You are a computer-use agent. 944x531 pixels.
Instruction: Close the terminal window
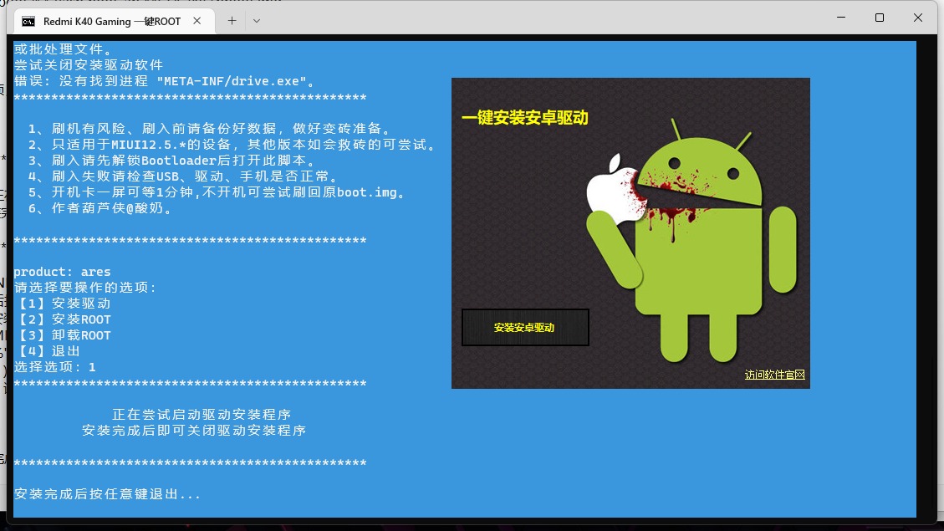pyautogui.click(x=918, y=18)
